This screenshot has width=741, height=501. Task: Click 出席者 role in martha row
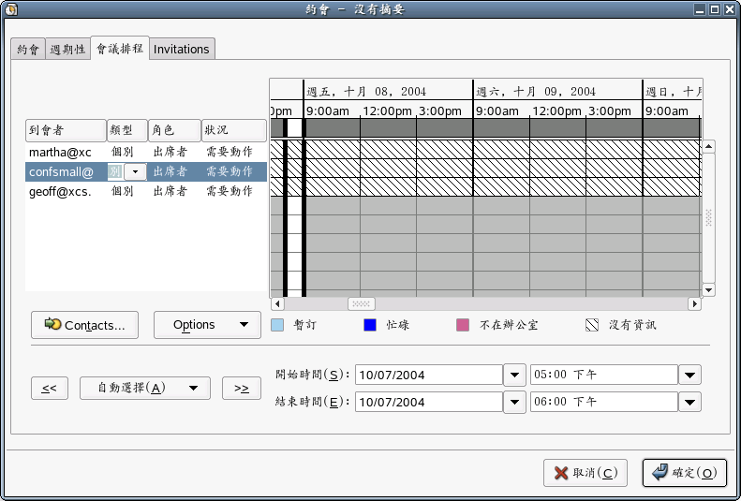[x=170, y=152]
